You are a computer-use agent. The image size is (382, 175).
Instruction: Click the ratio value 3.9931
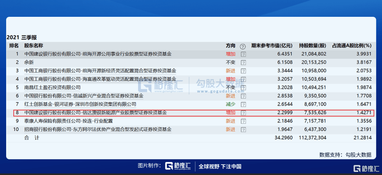(365, 54)
